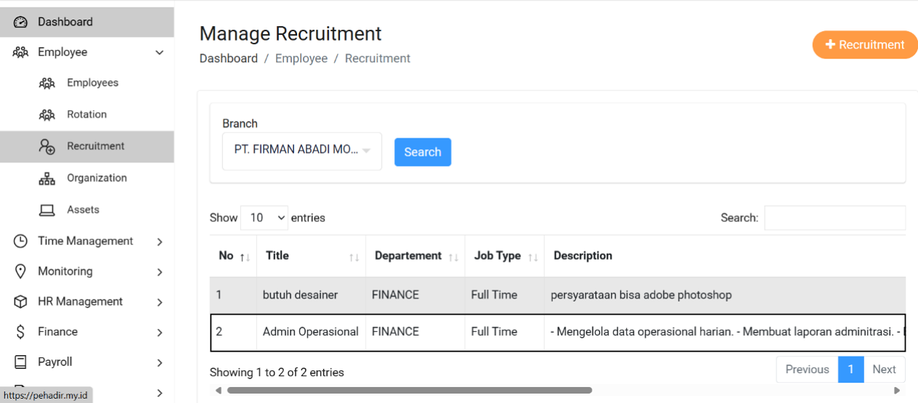Collapse the Employee menu chevron
This screenshot has height=403, width=918.
[160, 53]
